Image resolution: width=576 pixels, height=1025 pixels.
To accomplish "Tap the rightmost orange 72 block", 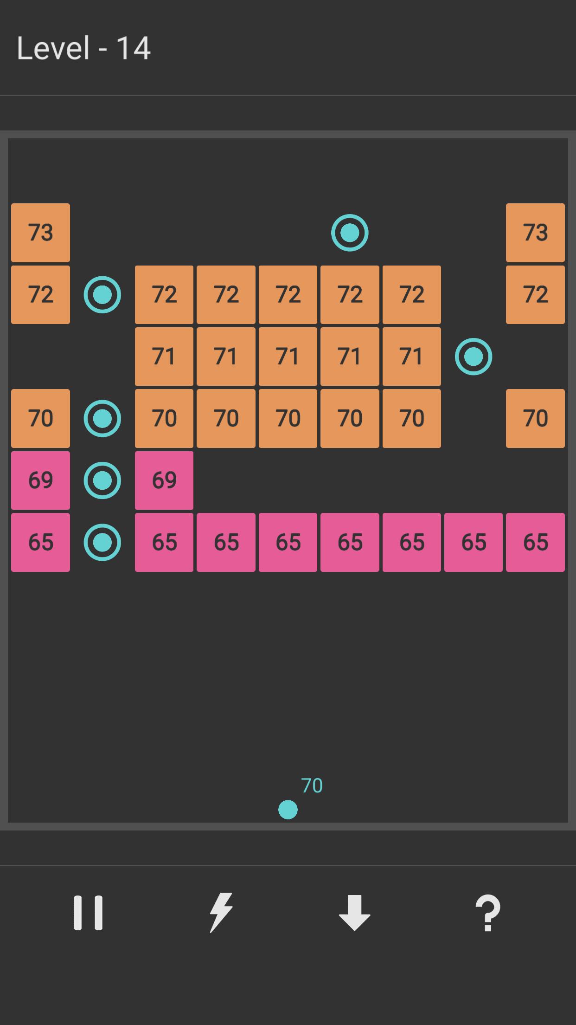I will point(535,295).
